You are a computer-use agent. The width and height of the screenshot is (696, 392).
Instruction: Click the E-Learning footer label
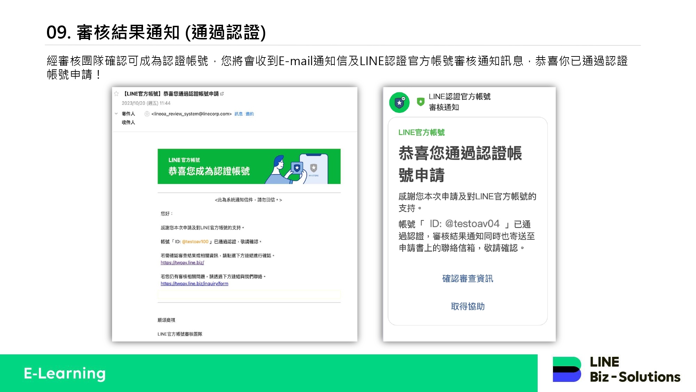pyautogui.click(x=65, y=374)
